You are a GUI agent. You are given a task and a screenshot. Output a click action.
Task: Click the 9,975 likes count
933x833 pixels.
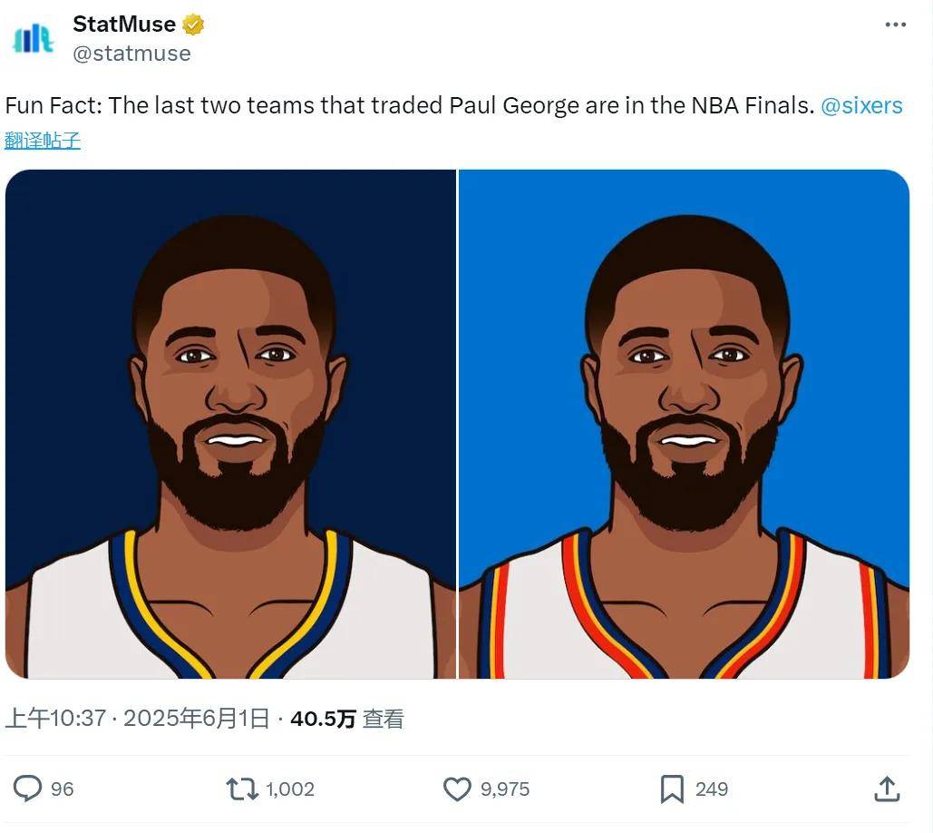tap(505, 789)
